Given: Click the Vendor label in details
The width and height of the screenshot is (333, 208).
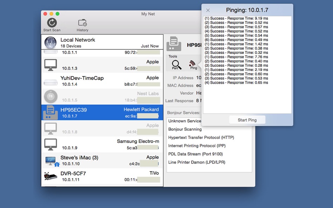Looking at the screenshot, I should 187,93.
